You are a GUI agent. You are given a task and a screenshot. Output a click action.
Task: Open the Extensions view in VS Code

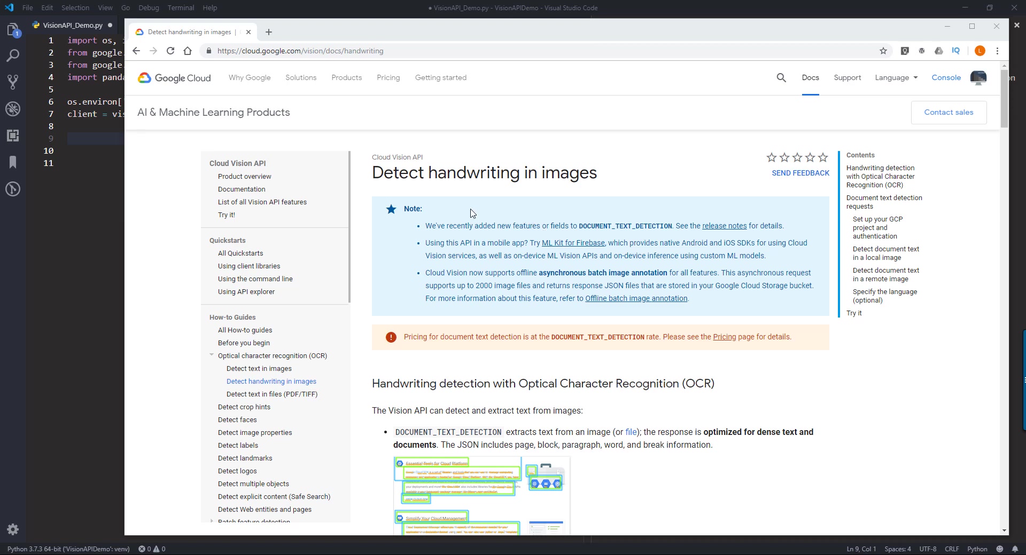pos(13,136)
